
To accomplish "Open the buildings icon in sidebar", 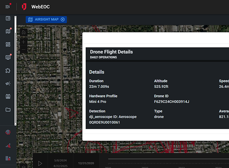I will [x=8, y=158].
